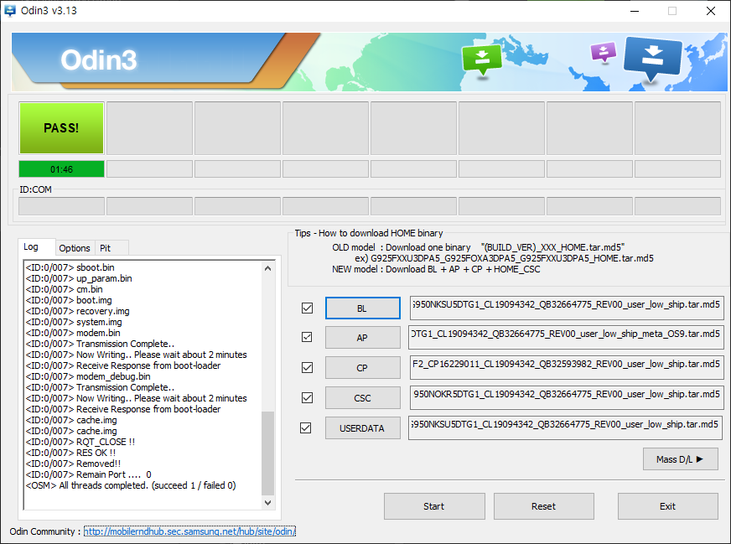Select log line 'RES OK !!'
The height and width of the screenshot is (544, 731).
70,453
